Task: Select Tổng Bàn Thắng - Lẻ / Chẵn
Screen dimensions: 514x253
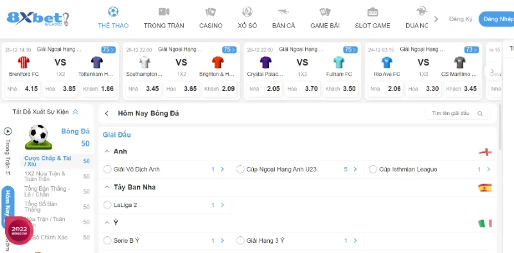Action: (x=57, y=192)
